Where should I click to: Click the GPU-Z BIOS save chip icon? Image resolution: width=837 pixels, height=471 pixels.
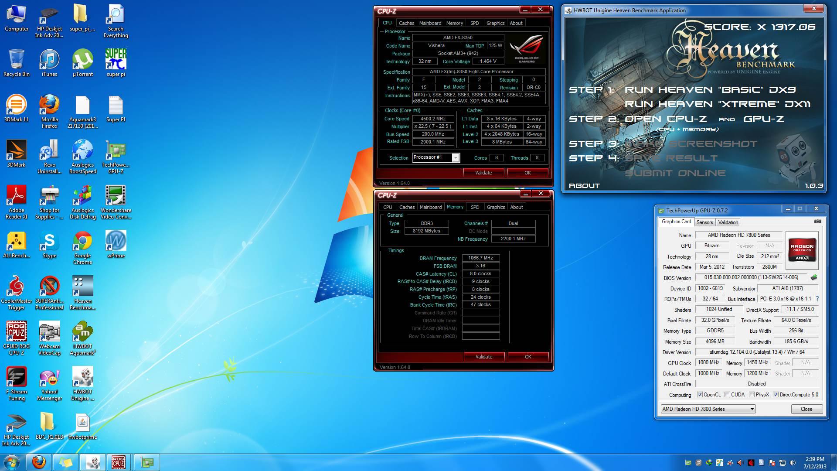[813, 277]
